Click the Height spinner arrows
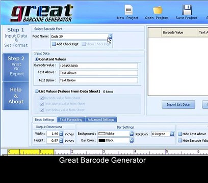This screenshot has width=208, height=183. (x=61, y=141)
